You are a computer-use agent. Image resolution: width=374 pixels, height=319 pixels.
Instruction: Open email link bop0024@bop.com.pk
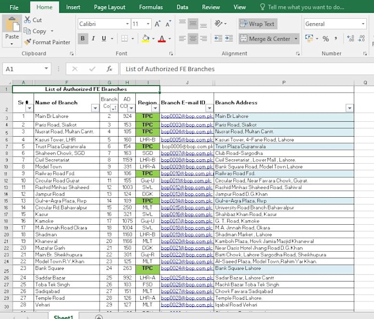click(x=187, y=268)
